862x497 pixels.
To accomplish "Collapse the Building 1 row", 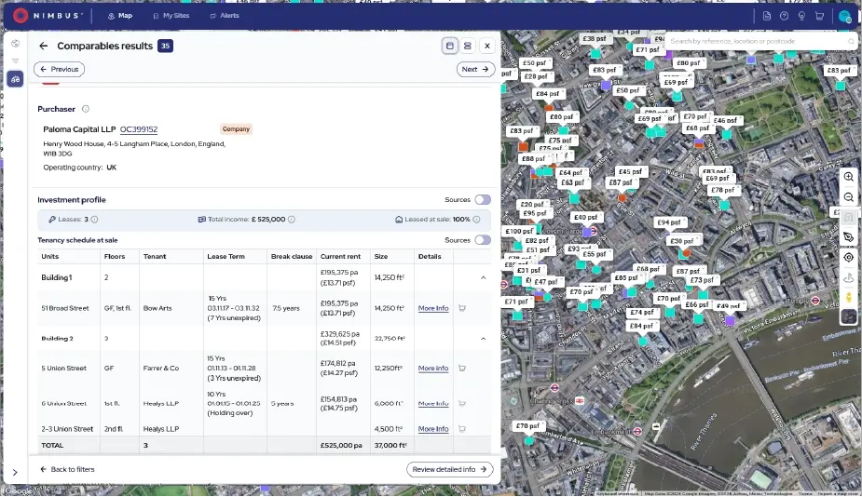I will pyautogui.click(x=484, y=278).
